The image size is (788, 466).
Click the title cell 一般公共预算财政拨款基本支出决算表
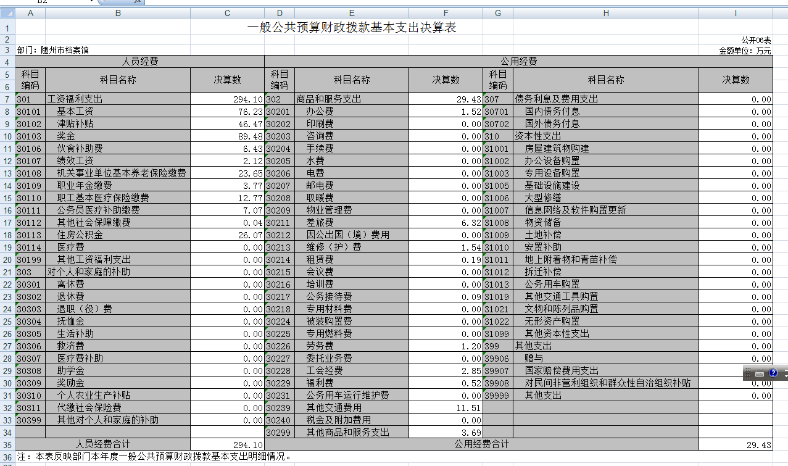tap(352, 28)
